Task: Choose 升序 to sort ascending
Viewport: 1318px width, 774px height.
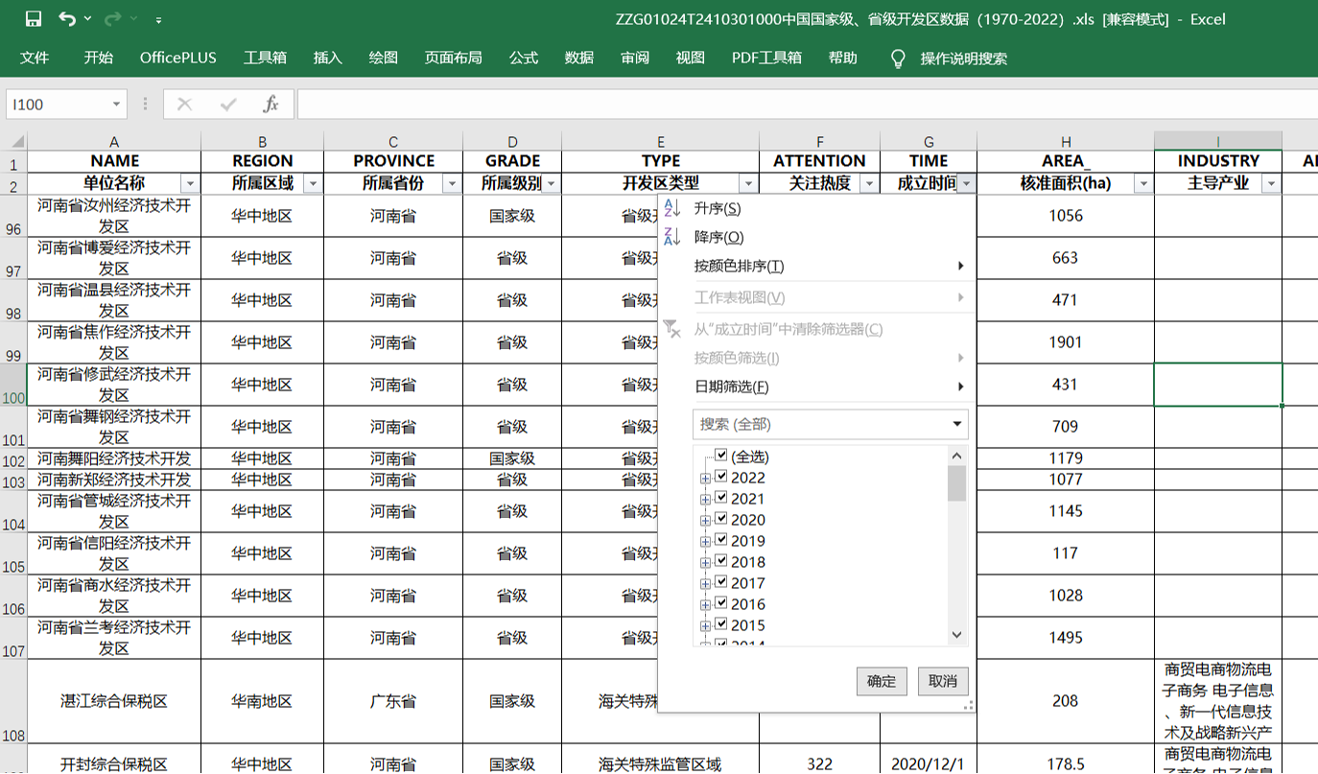Action: pos(816,208)
